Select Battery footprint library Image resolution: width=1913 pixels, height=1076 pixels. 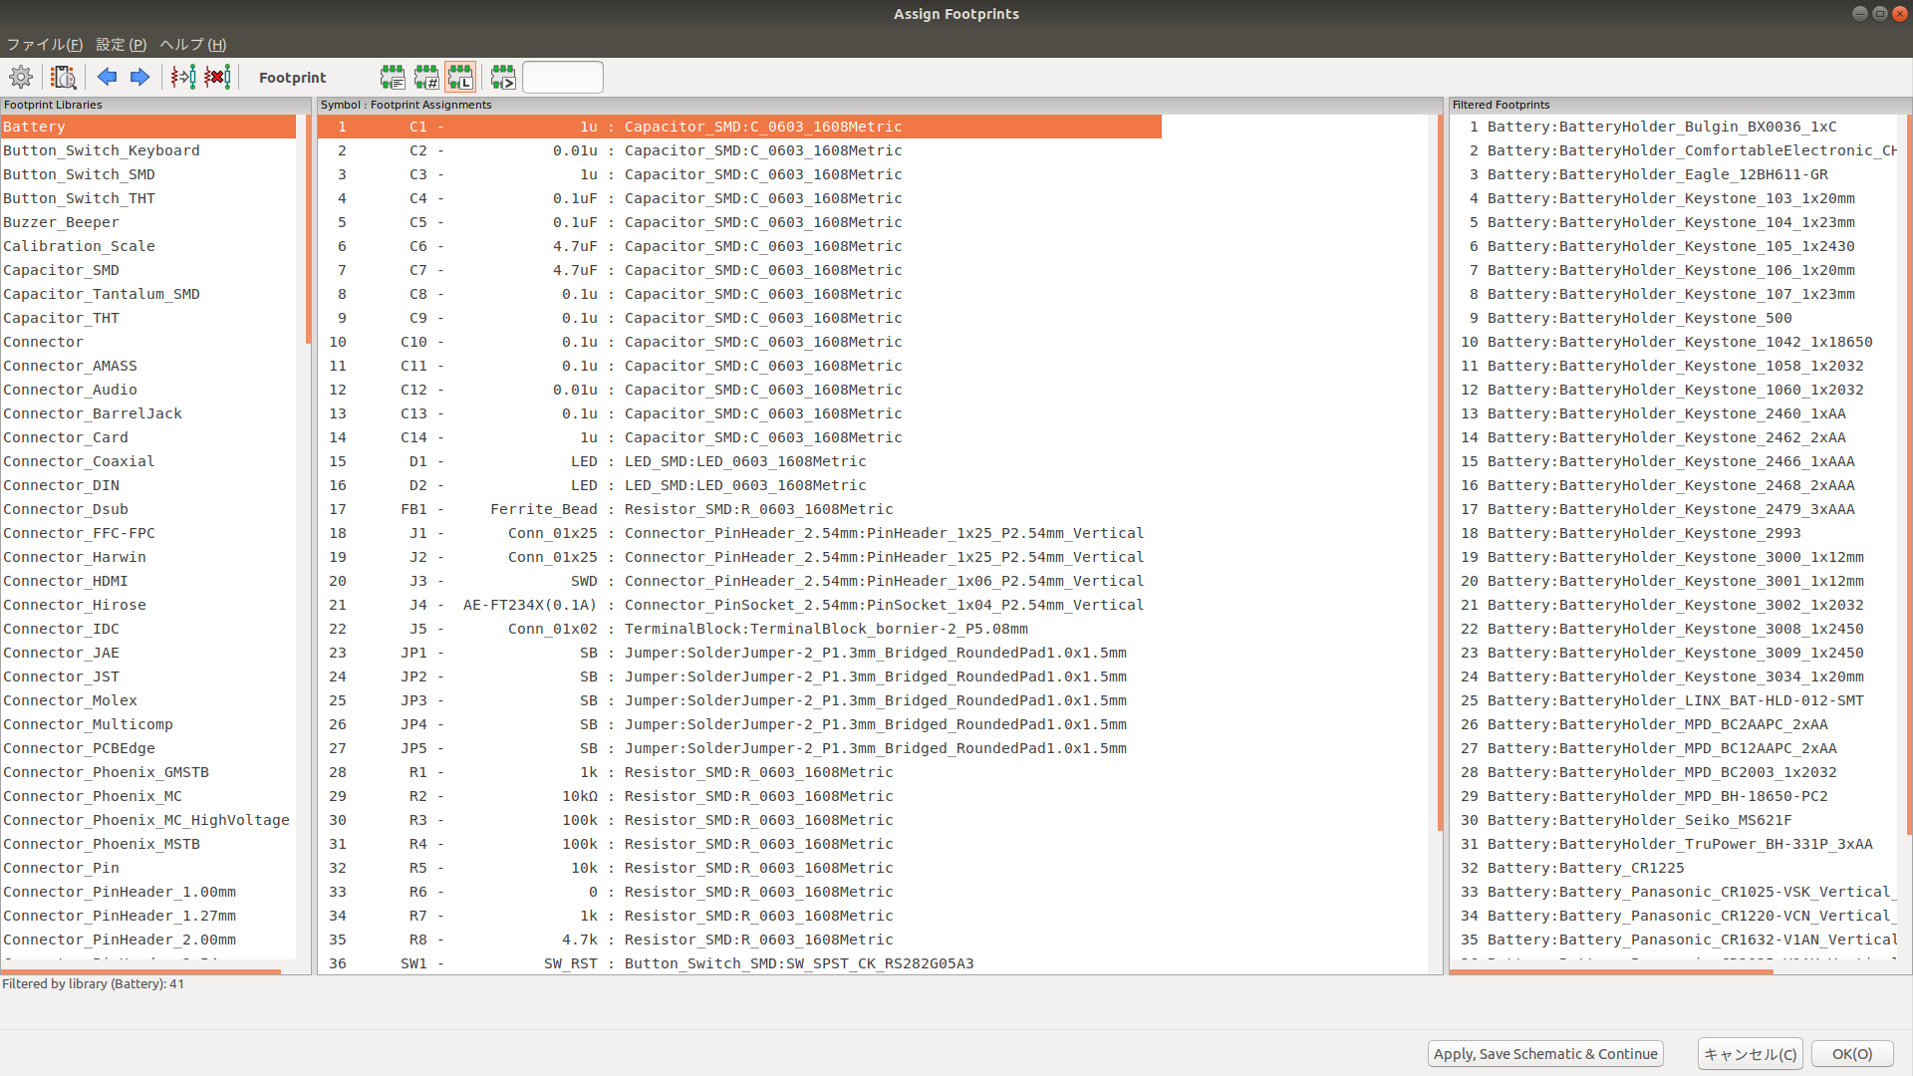pyautogui.click(x=147, y=127)
